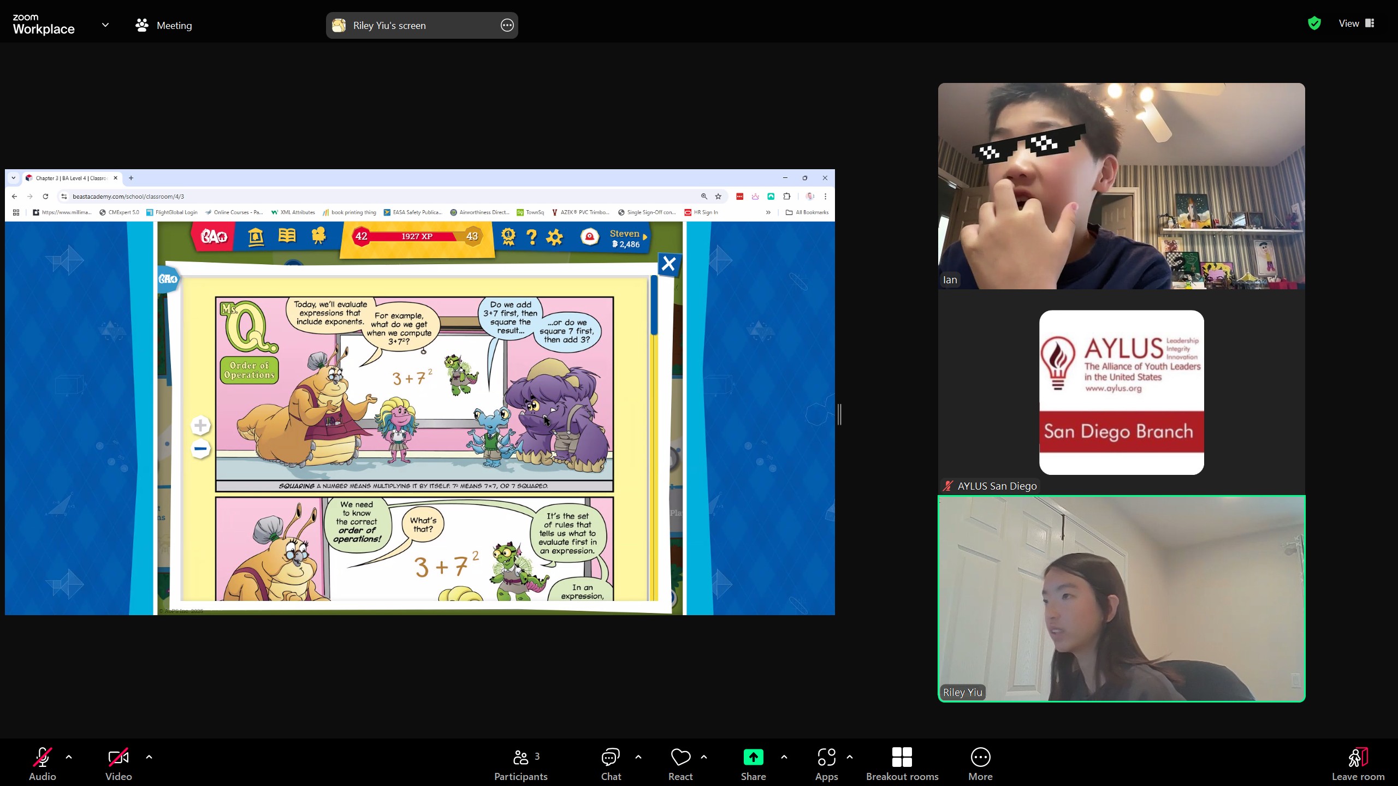Open the Beast Academy home building icon
The height and width of the screenshot is (786, 1398).
point(256,236)
